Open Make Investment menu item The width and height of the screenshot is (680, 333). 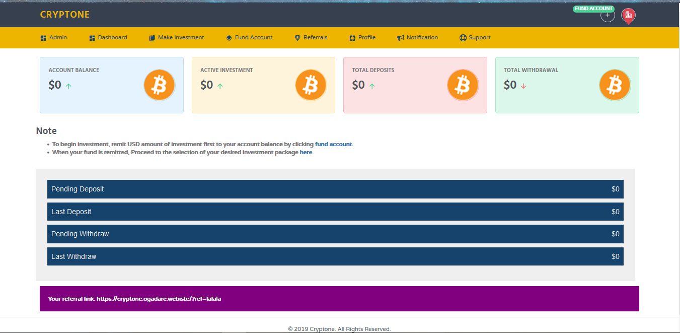click(x=177, y=38)
